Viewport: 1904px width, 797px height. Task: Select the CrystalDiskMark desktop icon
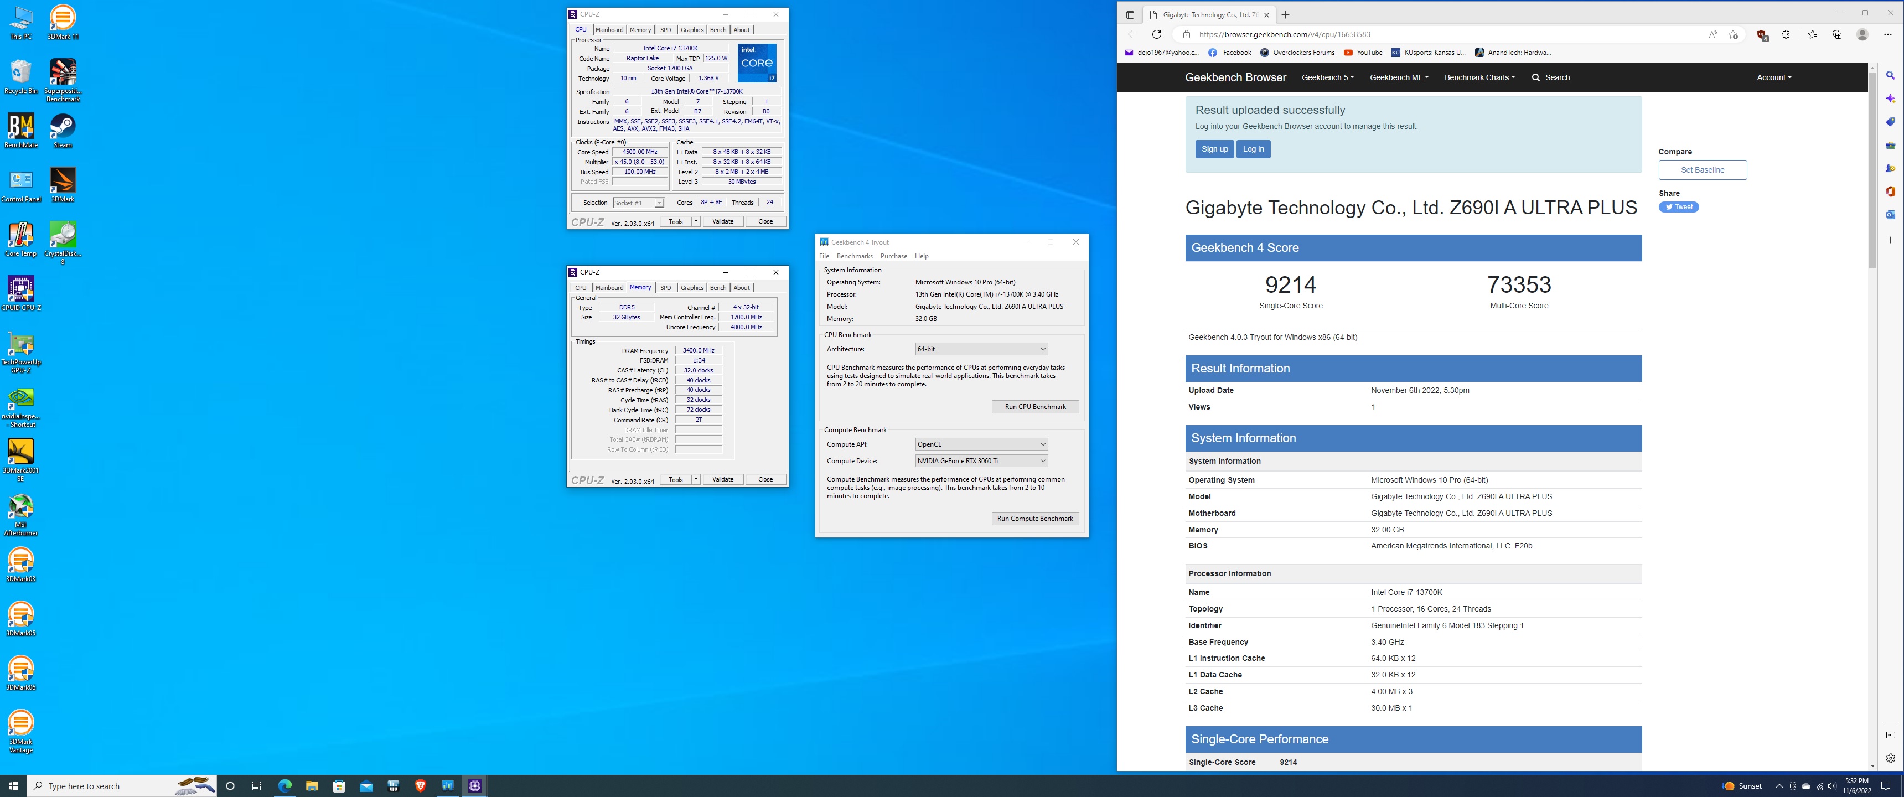click(x=63, y=242)
